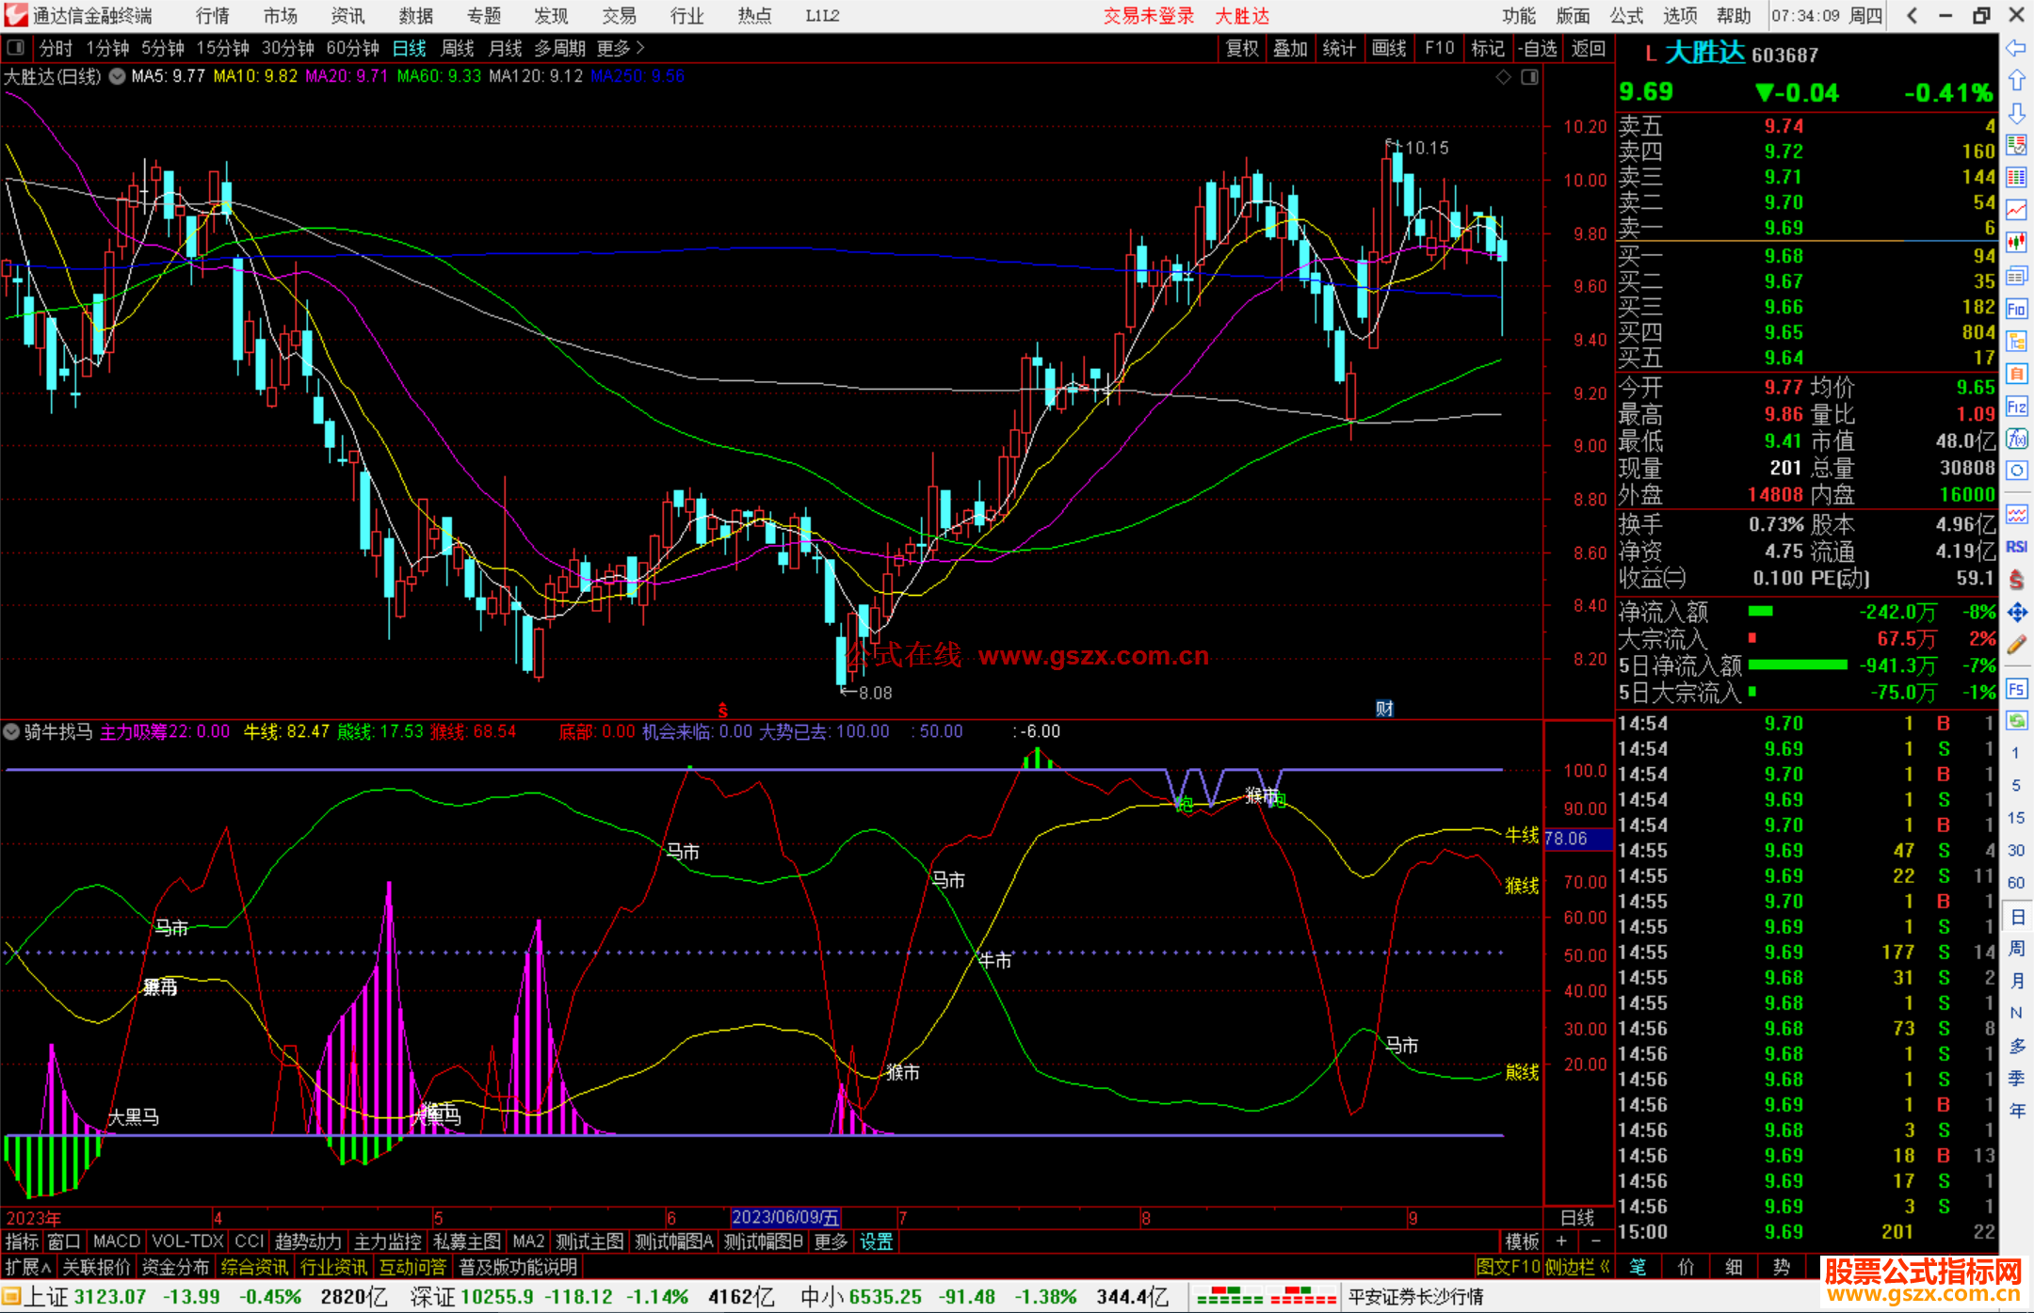Click the green refresh sidebar icon
Image resolution: width=2034 pixels, height=1313 pixels.
point(2016,721)
